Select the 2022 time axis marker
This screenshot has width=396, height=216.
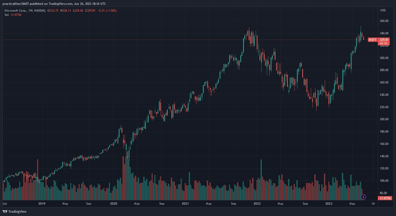[257, 204]
